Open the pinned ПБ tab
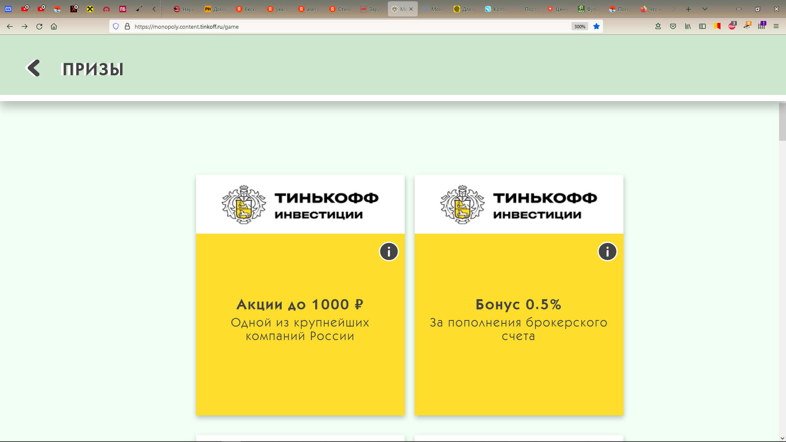The height and width of the screenshot is (442, 786). 123,9
